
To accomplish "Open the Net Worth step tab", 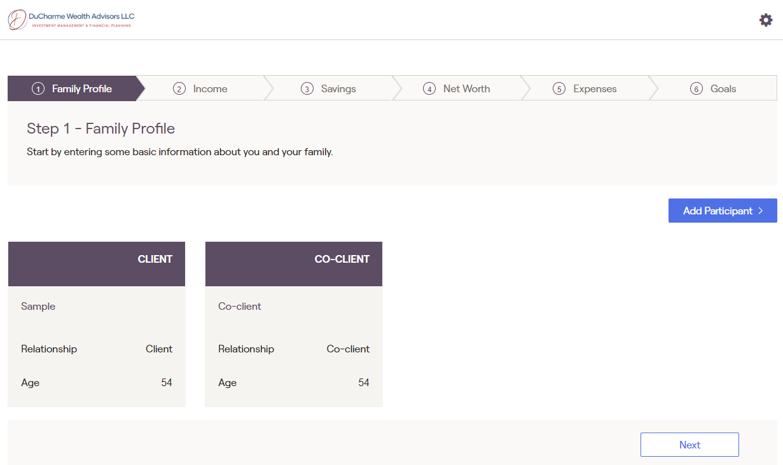I will 457,88.
